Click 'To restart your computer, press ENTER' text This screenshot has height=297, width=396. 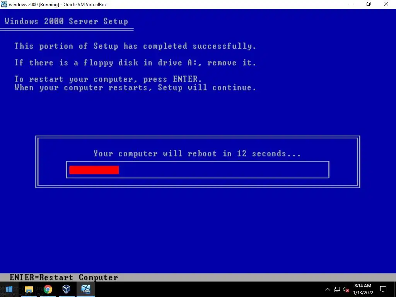pos(108,79)
